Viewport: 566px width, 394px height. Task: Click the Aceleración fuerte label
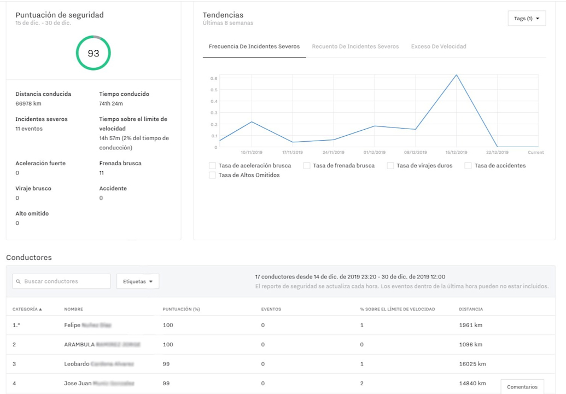coord(40,163)
